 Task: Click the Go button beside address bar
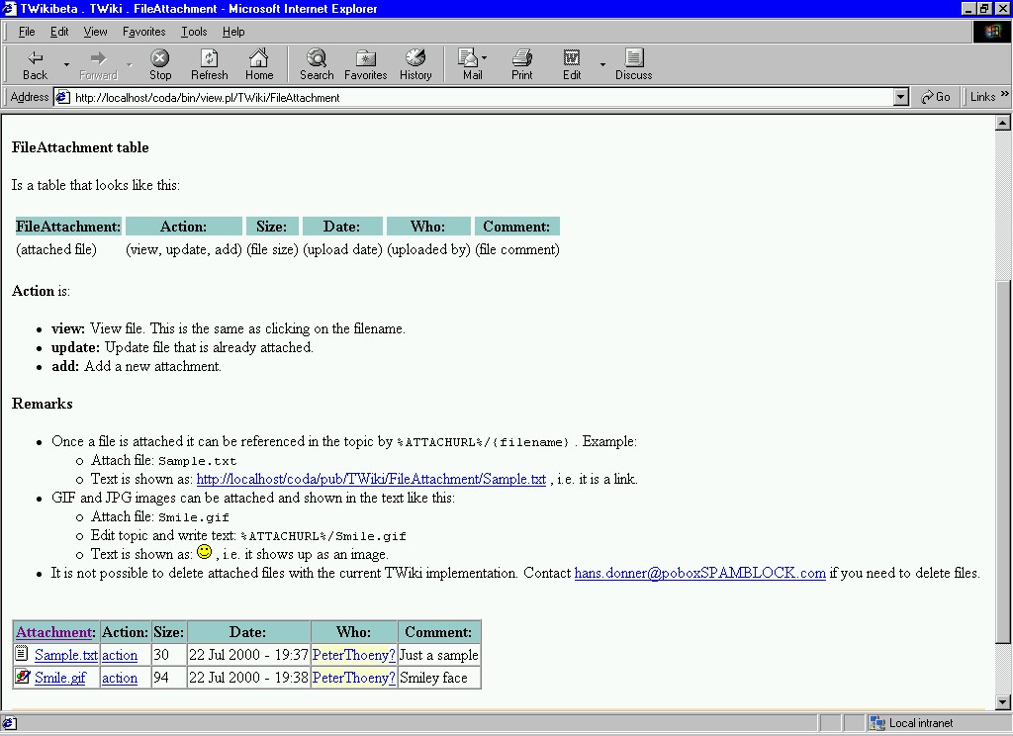pyautogui.click(x=935, y=97)
